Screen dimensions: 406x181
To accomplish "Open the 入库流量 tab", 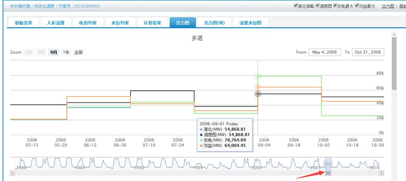I will pos(56,23).
